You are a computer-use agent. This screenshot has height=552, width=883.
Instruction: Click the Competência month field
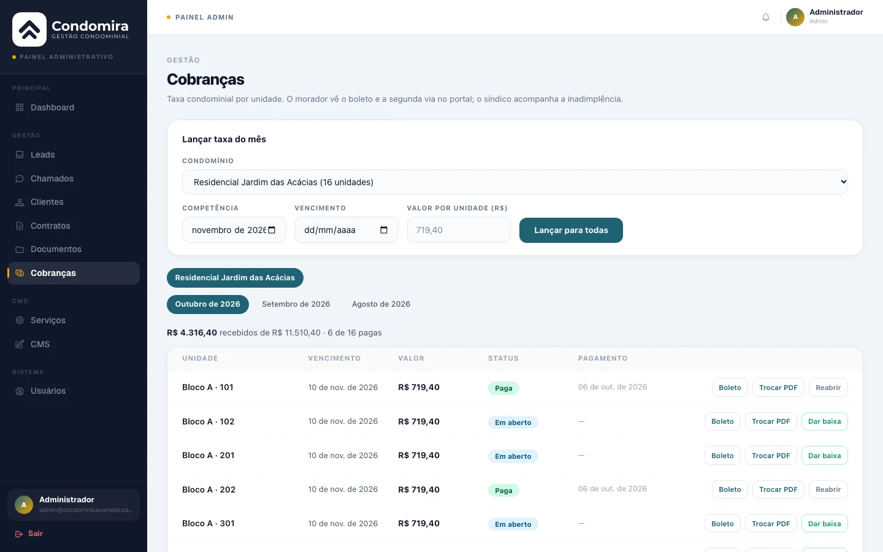tap(234, 230)
